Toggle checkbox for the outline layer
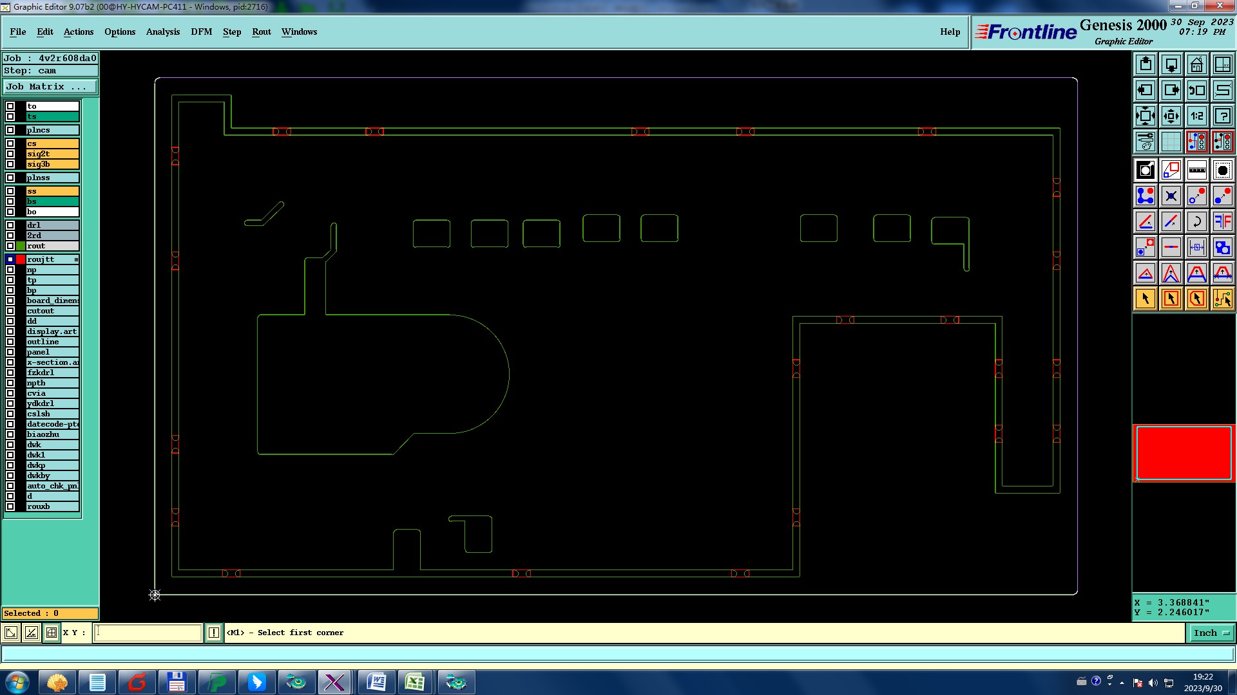Screen dimensions: 1237x695 [x=10, y=342]
